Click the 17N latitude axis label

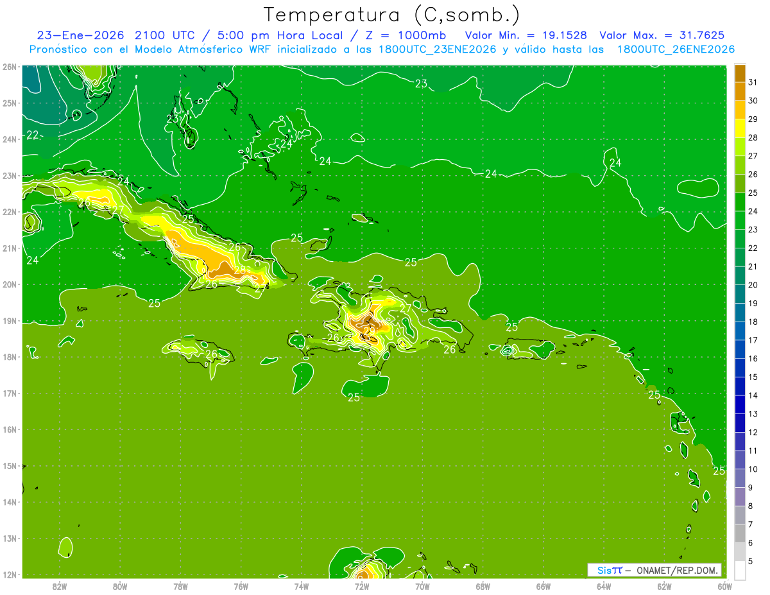click(x=10, y=393)
